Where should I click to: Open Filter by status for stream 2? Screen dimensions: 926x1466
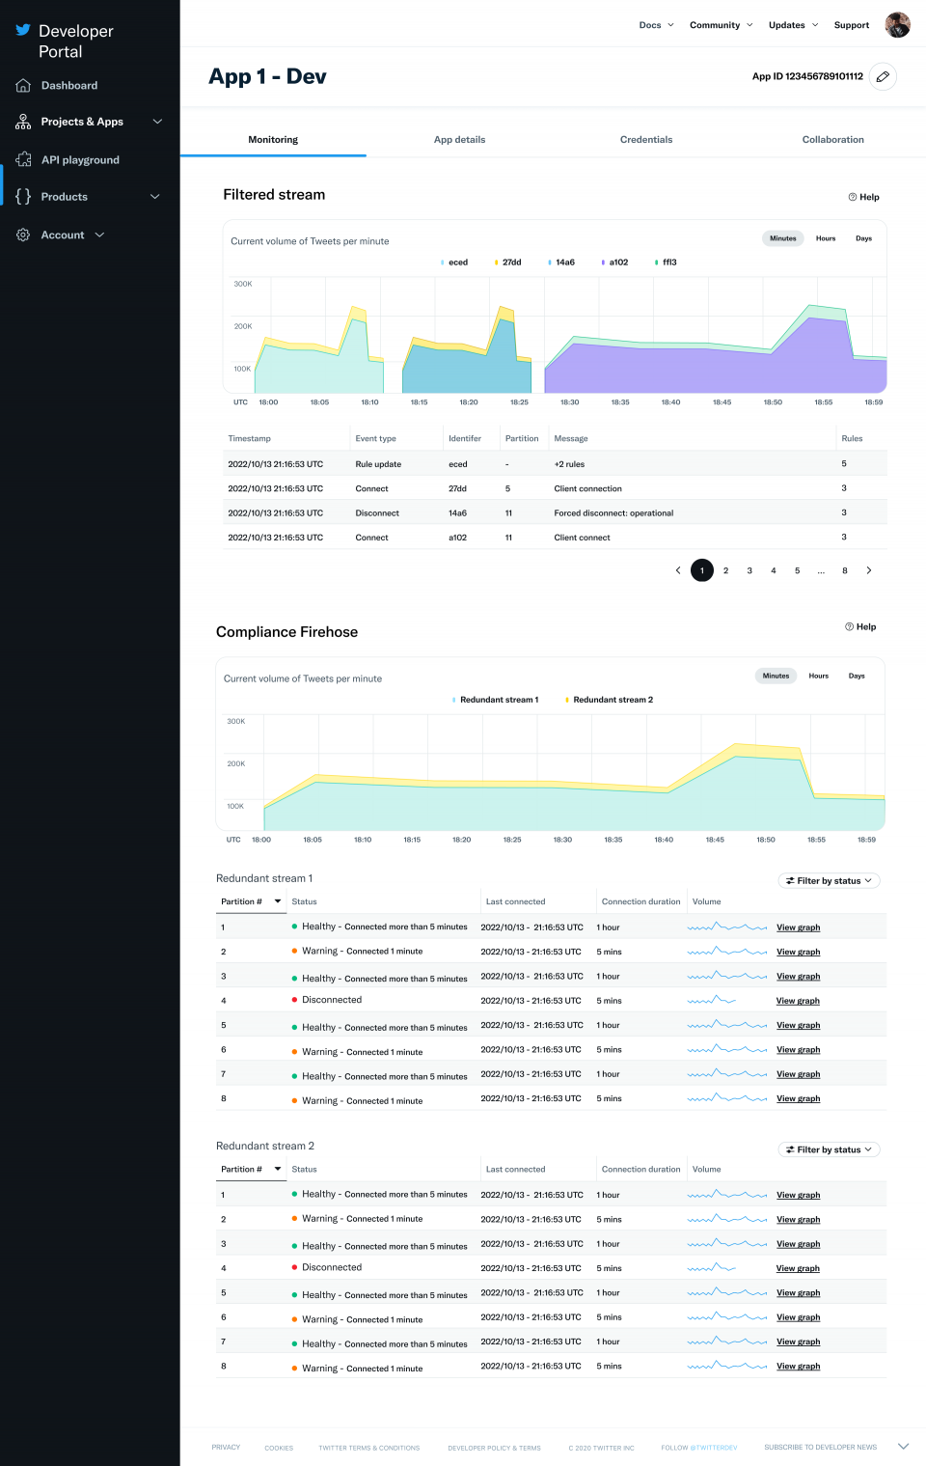(x=830, y=1149)
